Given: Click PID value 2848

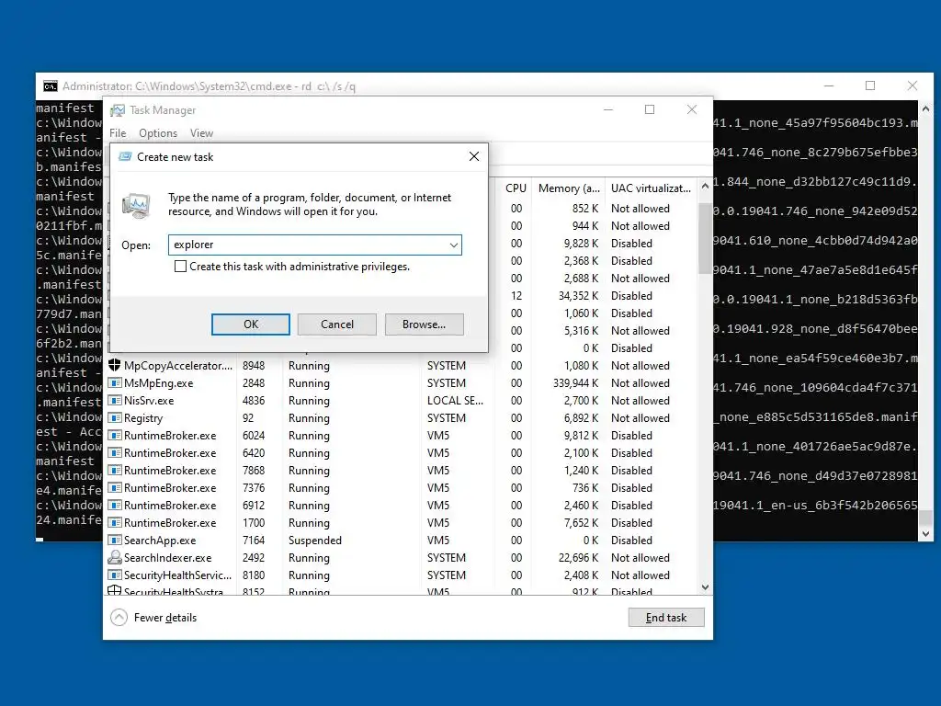Looking at the screenshot, I should (x=254, y=382).
